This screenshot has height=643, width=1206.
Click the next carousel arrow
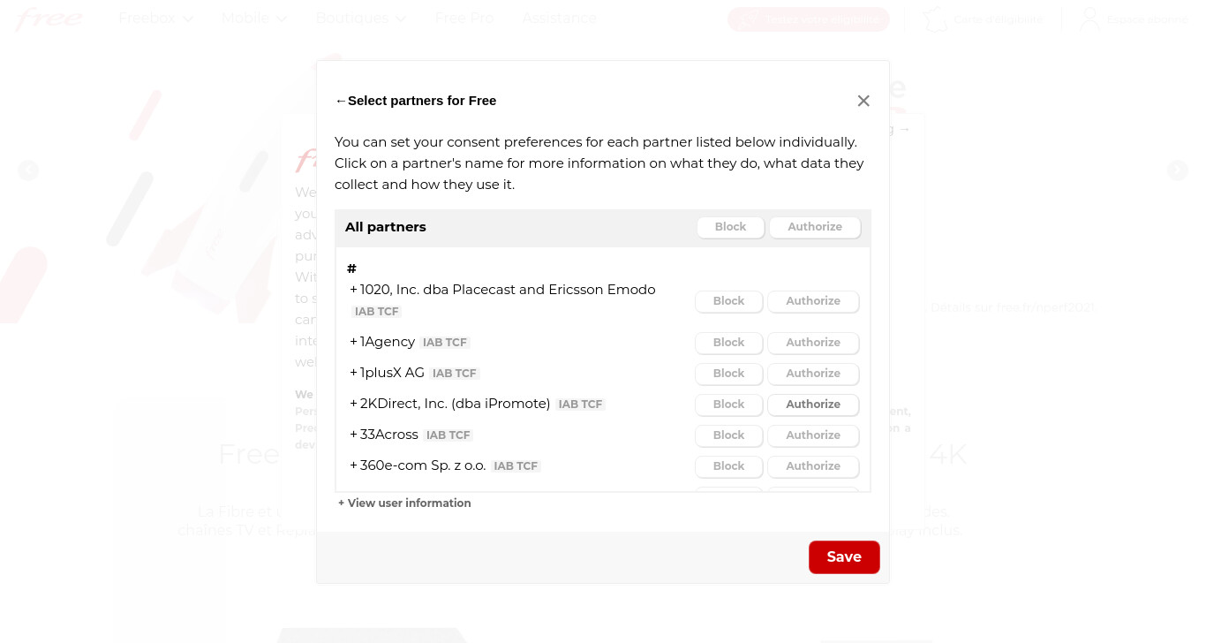pyautogui.click(x=1178, y=170)
